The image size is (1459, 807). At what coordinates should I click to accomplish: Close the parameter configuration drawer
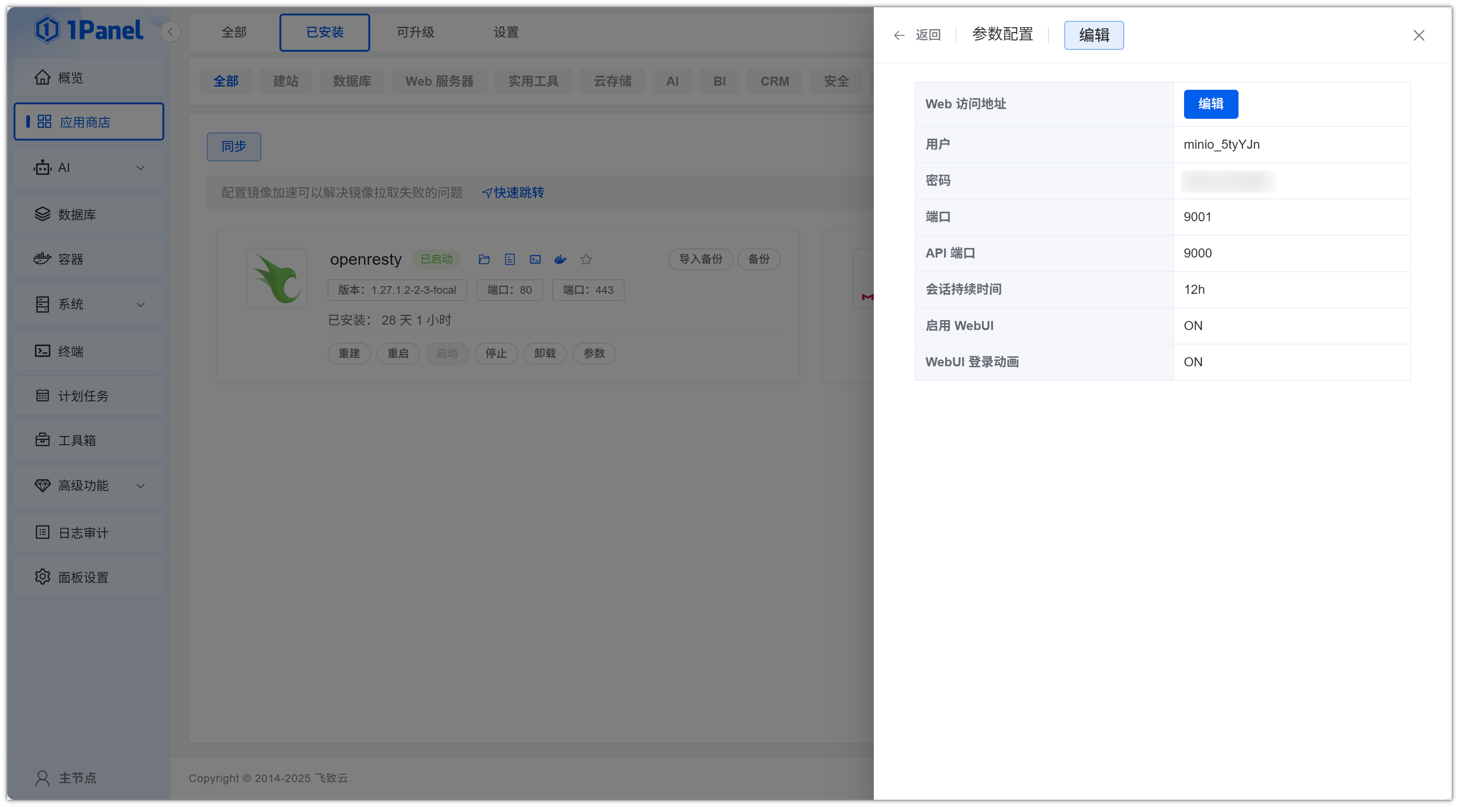click(x=1418, y=36)
